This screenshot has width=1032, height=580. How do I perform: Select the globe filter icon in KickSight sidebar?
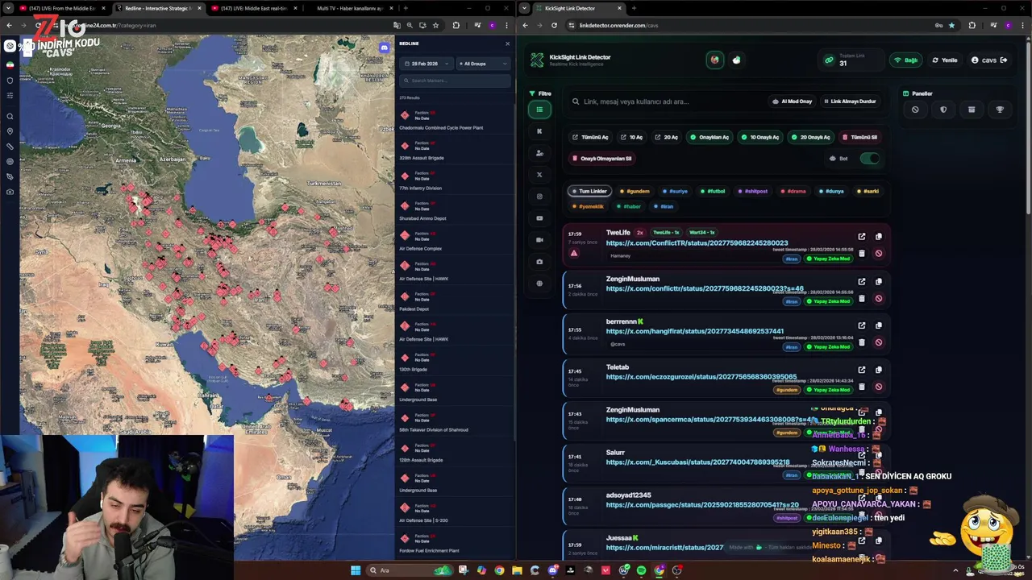coord(539,284)
